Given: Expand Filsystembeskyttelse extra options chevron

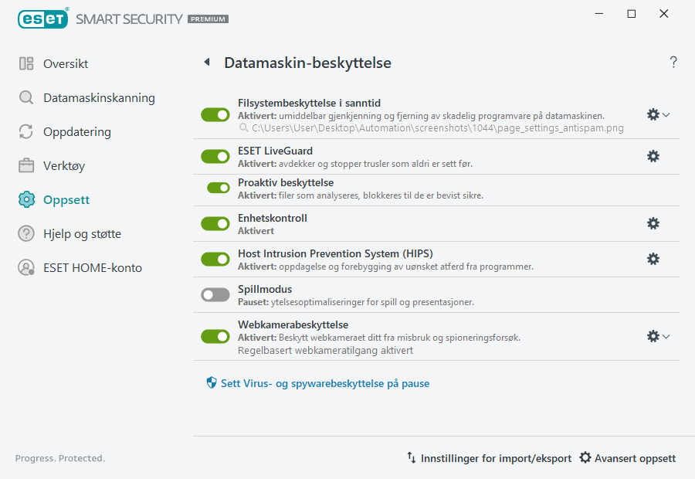Looking at the screenshot, I should coord(667,114).
